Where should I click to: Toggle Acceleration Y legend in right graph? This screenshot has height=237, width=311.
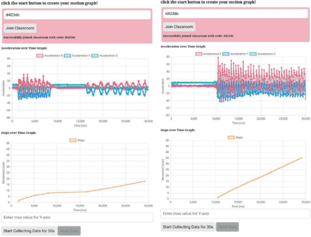point(236,54)
